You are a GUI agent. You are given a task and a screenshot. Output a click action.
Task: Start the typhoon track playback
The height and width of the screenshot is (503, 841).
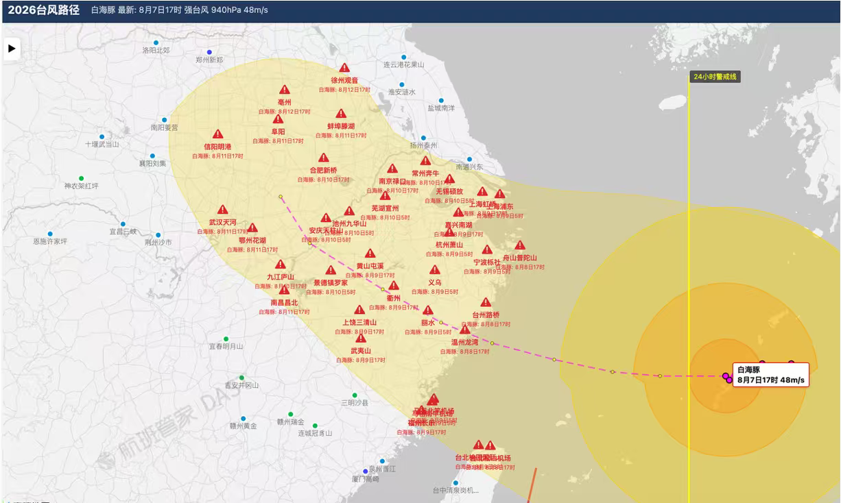tap(12, 49)
